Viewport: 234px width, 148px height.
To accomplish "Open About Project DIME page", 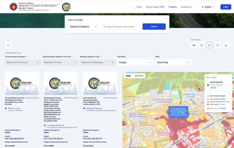I will 155,7.
